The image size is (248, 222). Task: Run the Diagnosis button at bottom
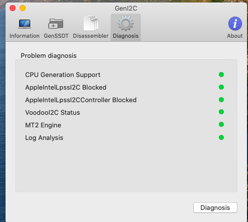[x=215, y=208]
